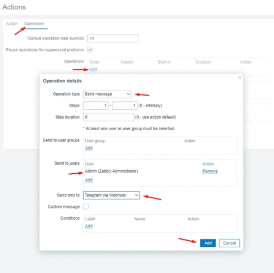Click the chevron arrow of Send message select

(x=128, y=94)
